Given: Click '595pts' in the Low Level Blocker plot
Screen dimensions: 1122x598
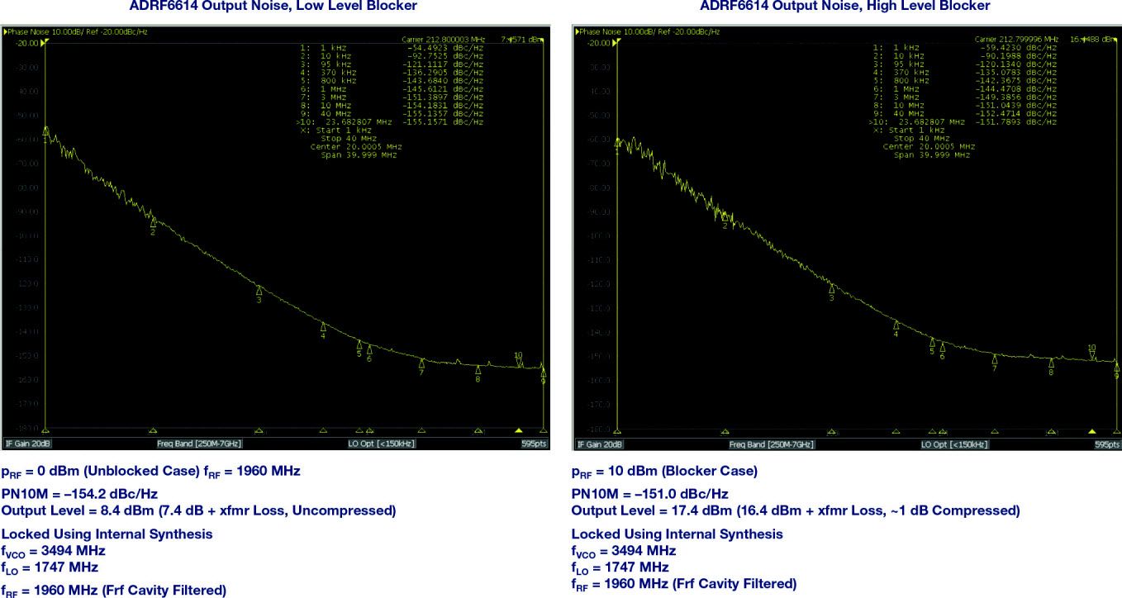Looking at the screenshot, I should click(x=535, y=444).
